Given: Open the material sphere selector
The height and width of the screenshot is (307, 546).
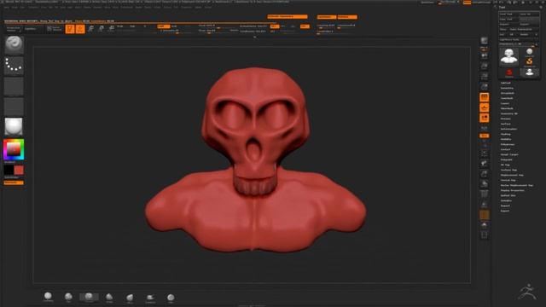Looking at the screenshot, I should [x=14, y=126].
